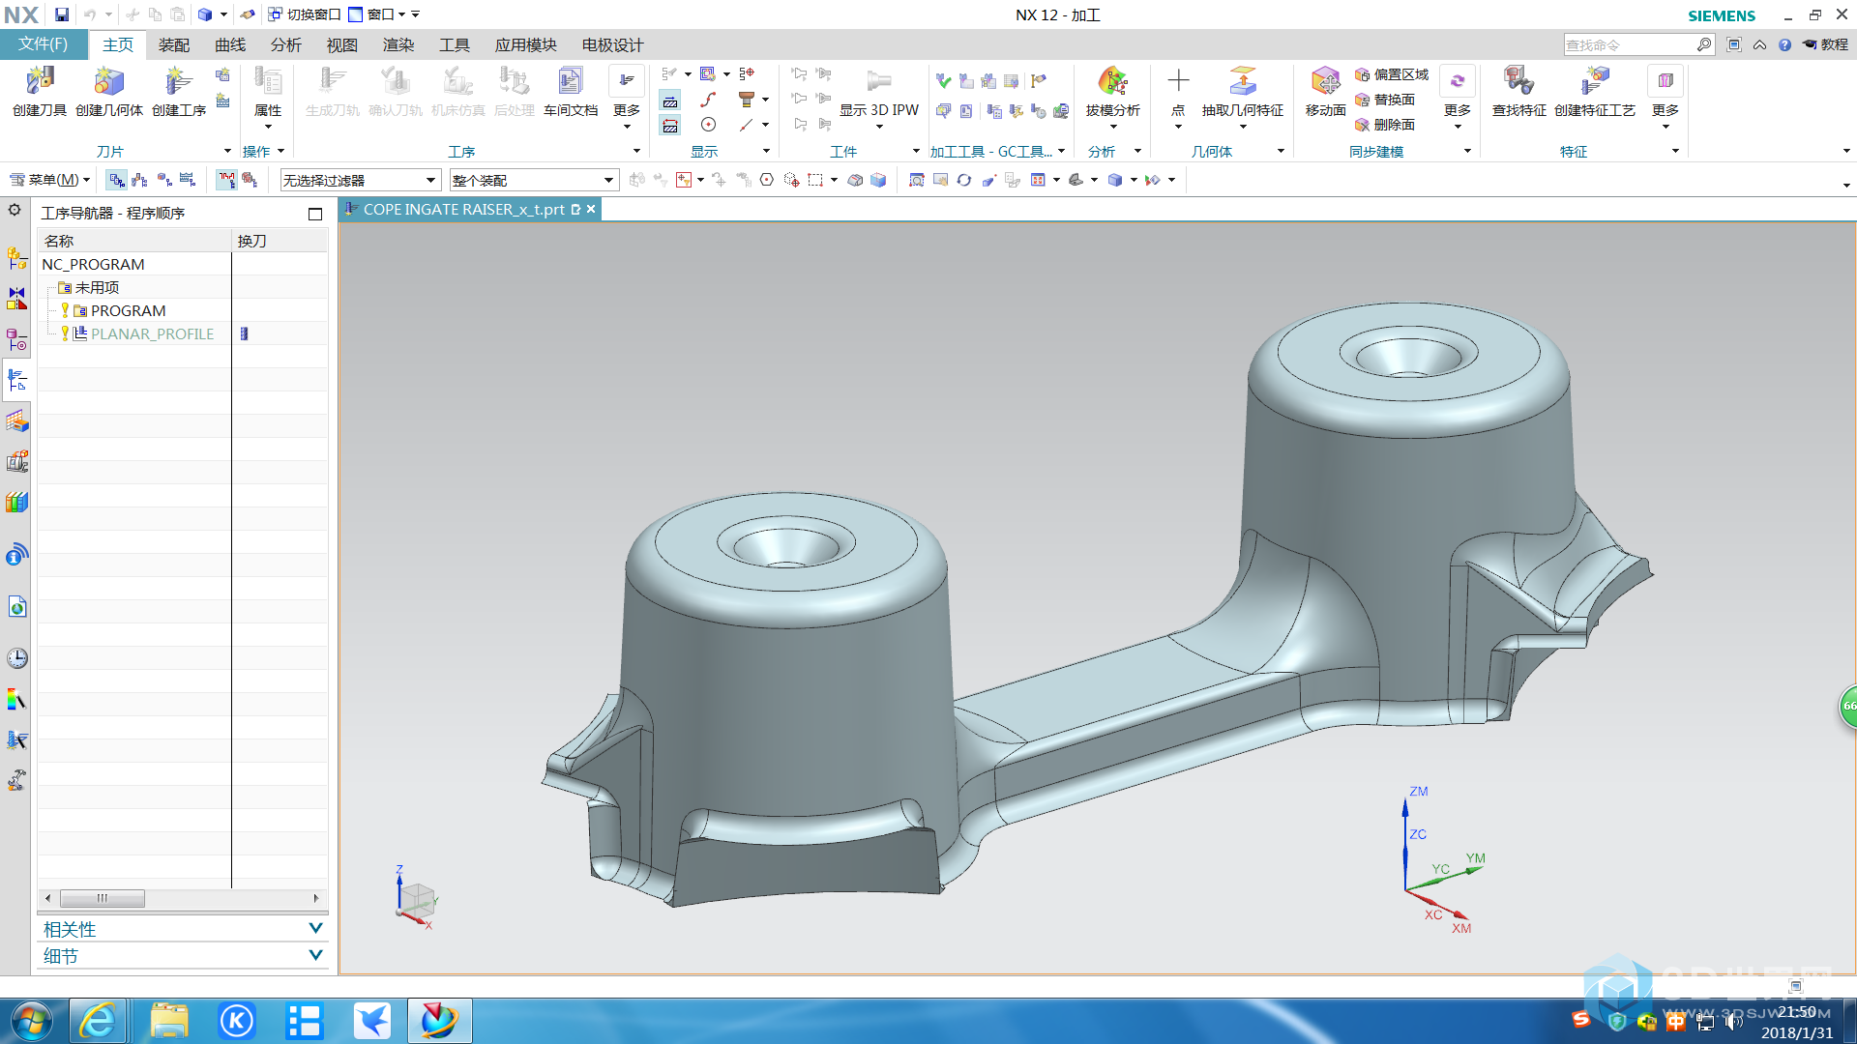The width and height of the screenshot is (1857, 1044).
Task: Click 更多 in the 特征 group
Action: point(1665,97)
